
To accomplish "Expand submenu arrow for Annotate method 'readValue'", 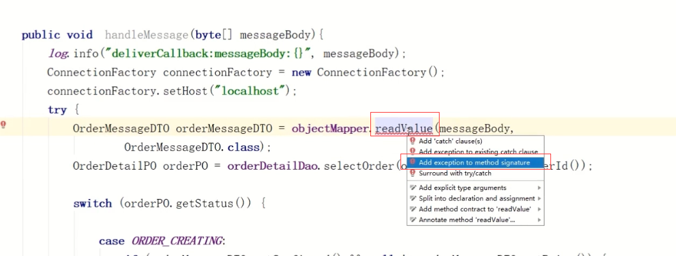I will tap(539, 220).
